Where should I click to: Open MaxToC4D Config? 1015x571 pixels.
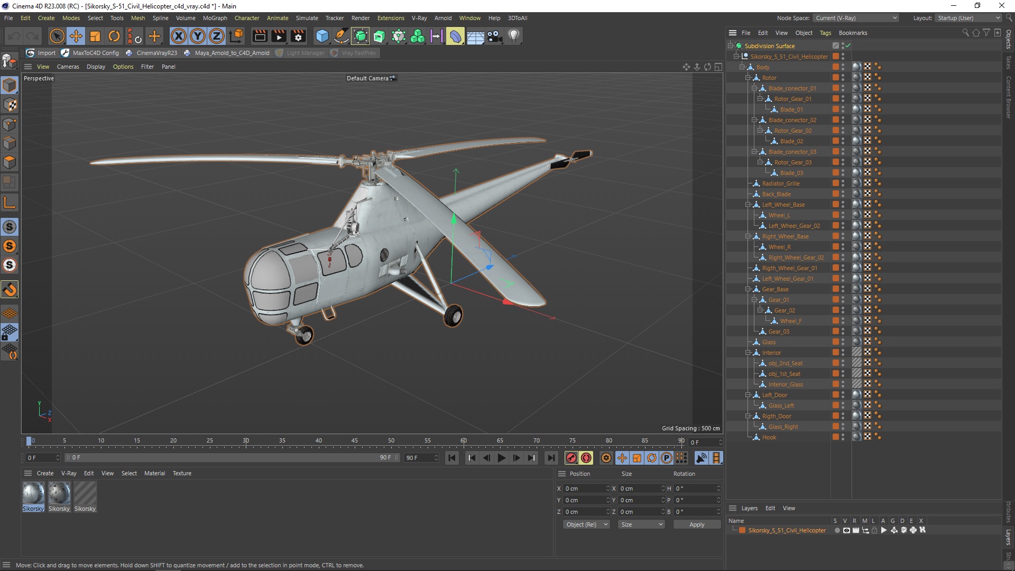[90, 53]
